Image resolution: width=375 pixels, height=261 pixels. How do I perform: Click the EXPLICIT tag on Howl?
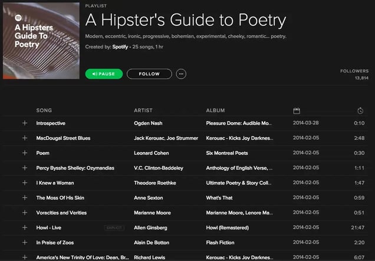(114, 228)
